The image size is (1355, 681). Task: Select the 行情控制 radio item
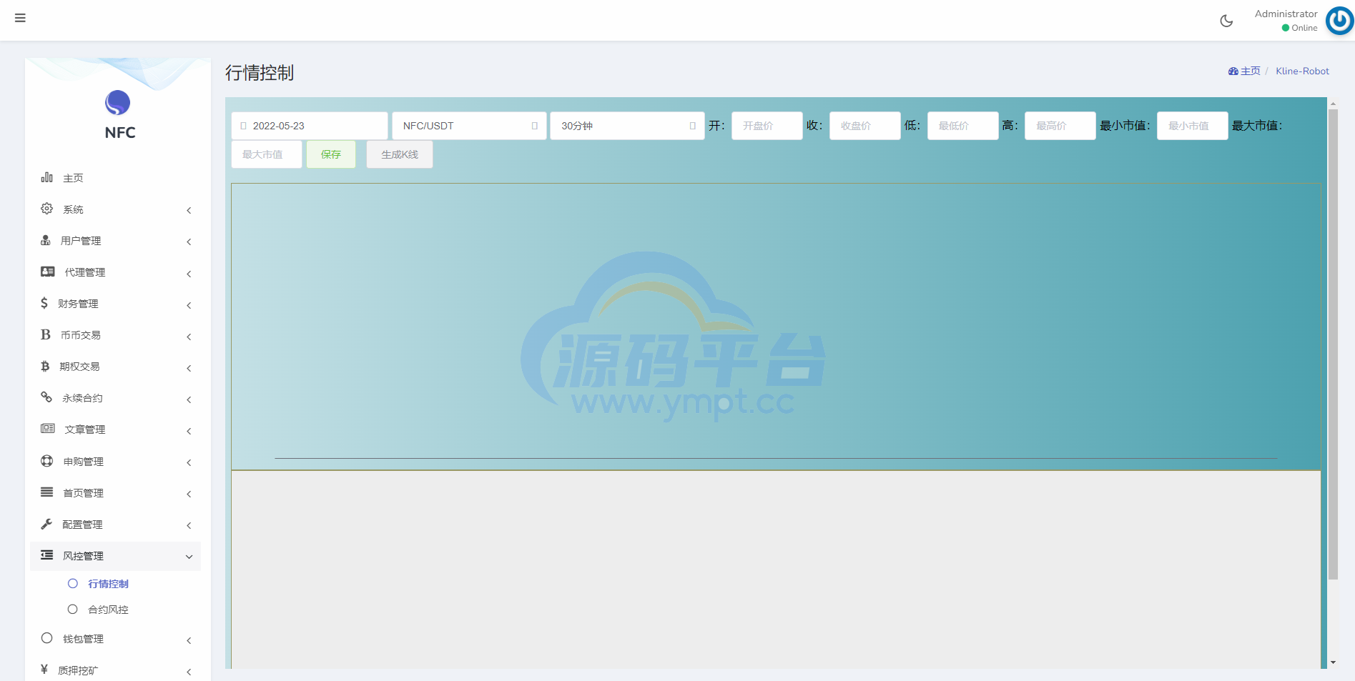73,584
